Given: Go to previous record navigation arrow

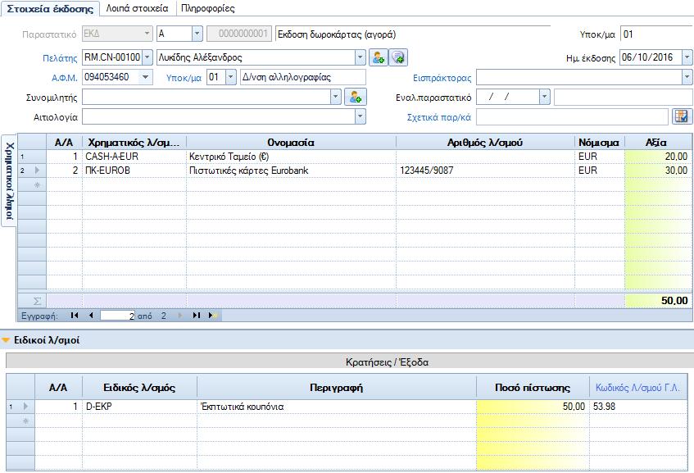Looking at the screenshot, I should (91, 316).
